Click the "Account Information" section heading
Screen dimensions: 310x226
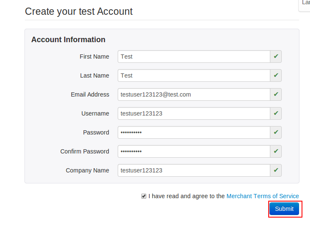(x=68, y=40)
